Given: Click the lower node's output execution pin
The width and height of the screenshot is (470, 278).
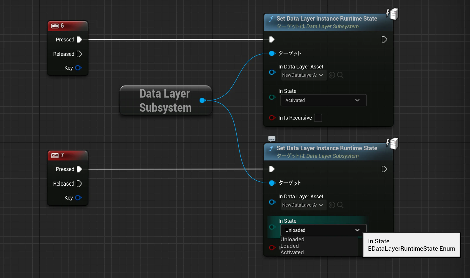Looking at the screenshot, I should (384, 169).
